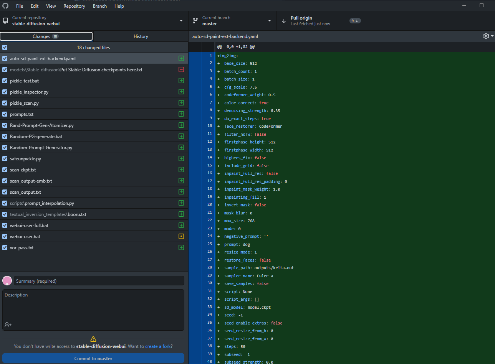This screenshot has width=495, height=364.
Task: Expand the Current branch dropdown arrow
Action: point(270,21)
